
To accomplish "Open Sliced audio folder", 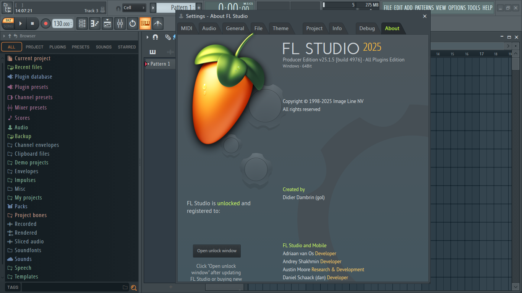I will [x=26, y=241].
